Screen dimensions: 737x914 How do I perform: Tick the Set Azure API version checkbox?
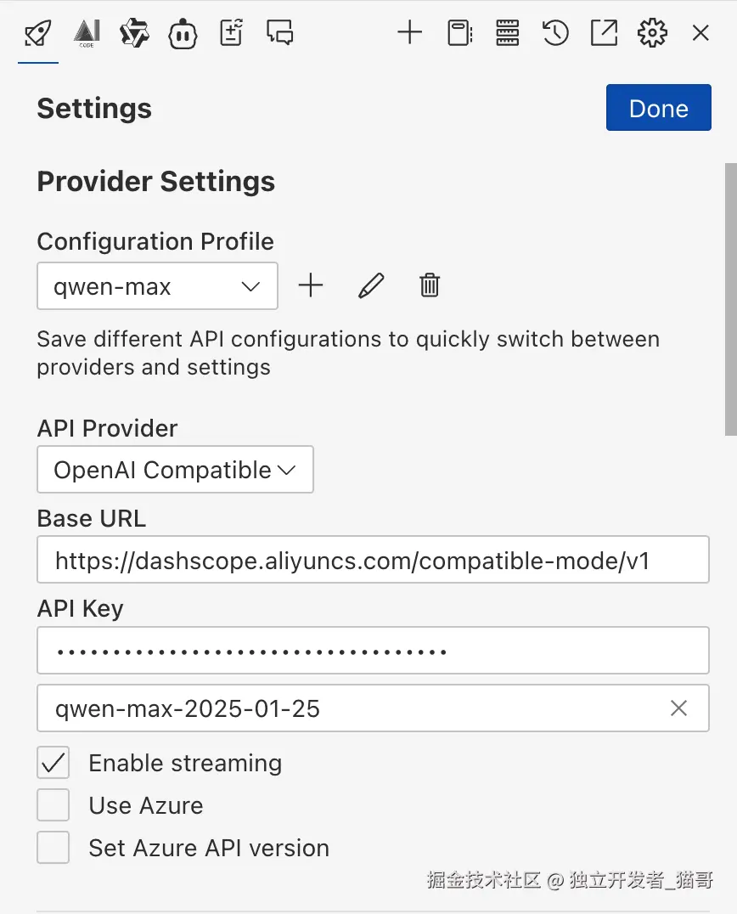(53, 848)
